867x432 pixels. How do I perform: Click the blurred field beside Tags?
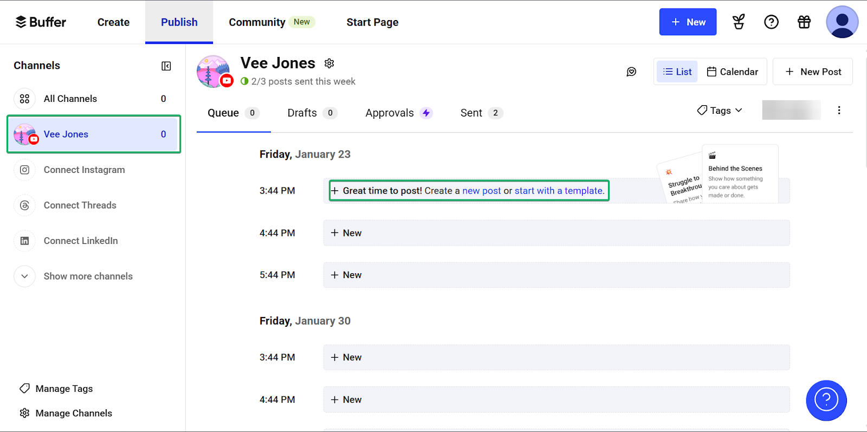tap(791, 110)
